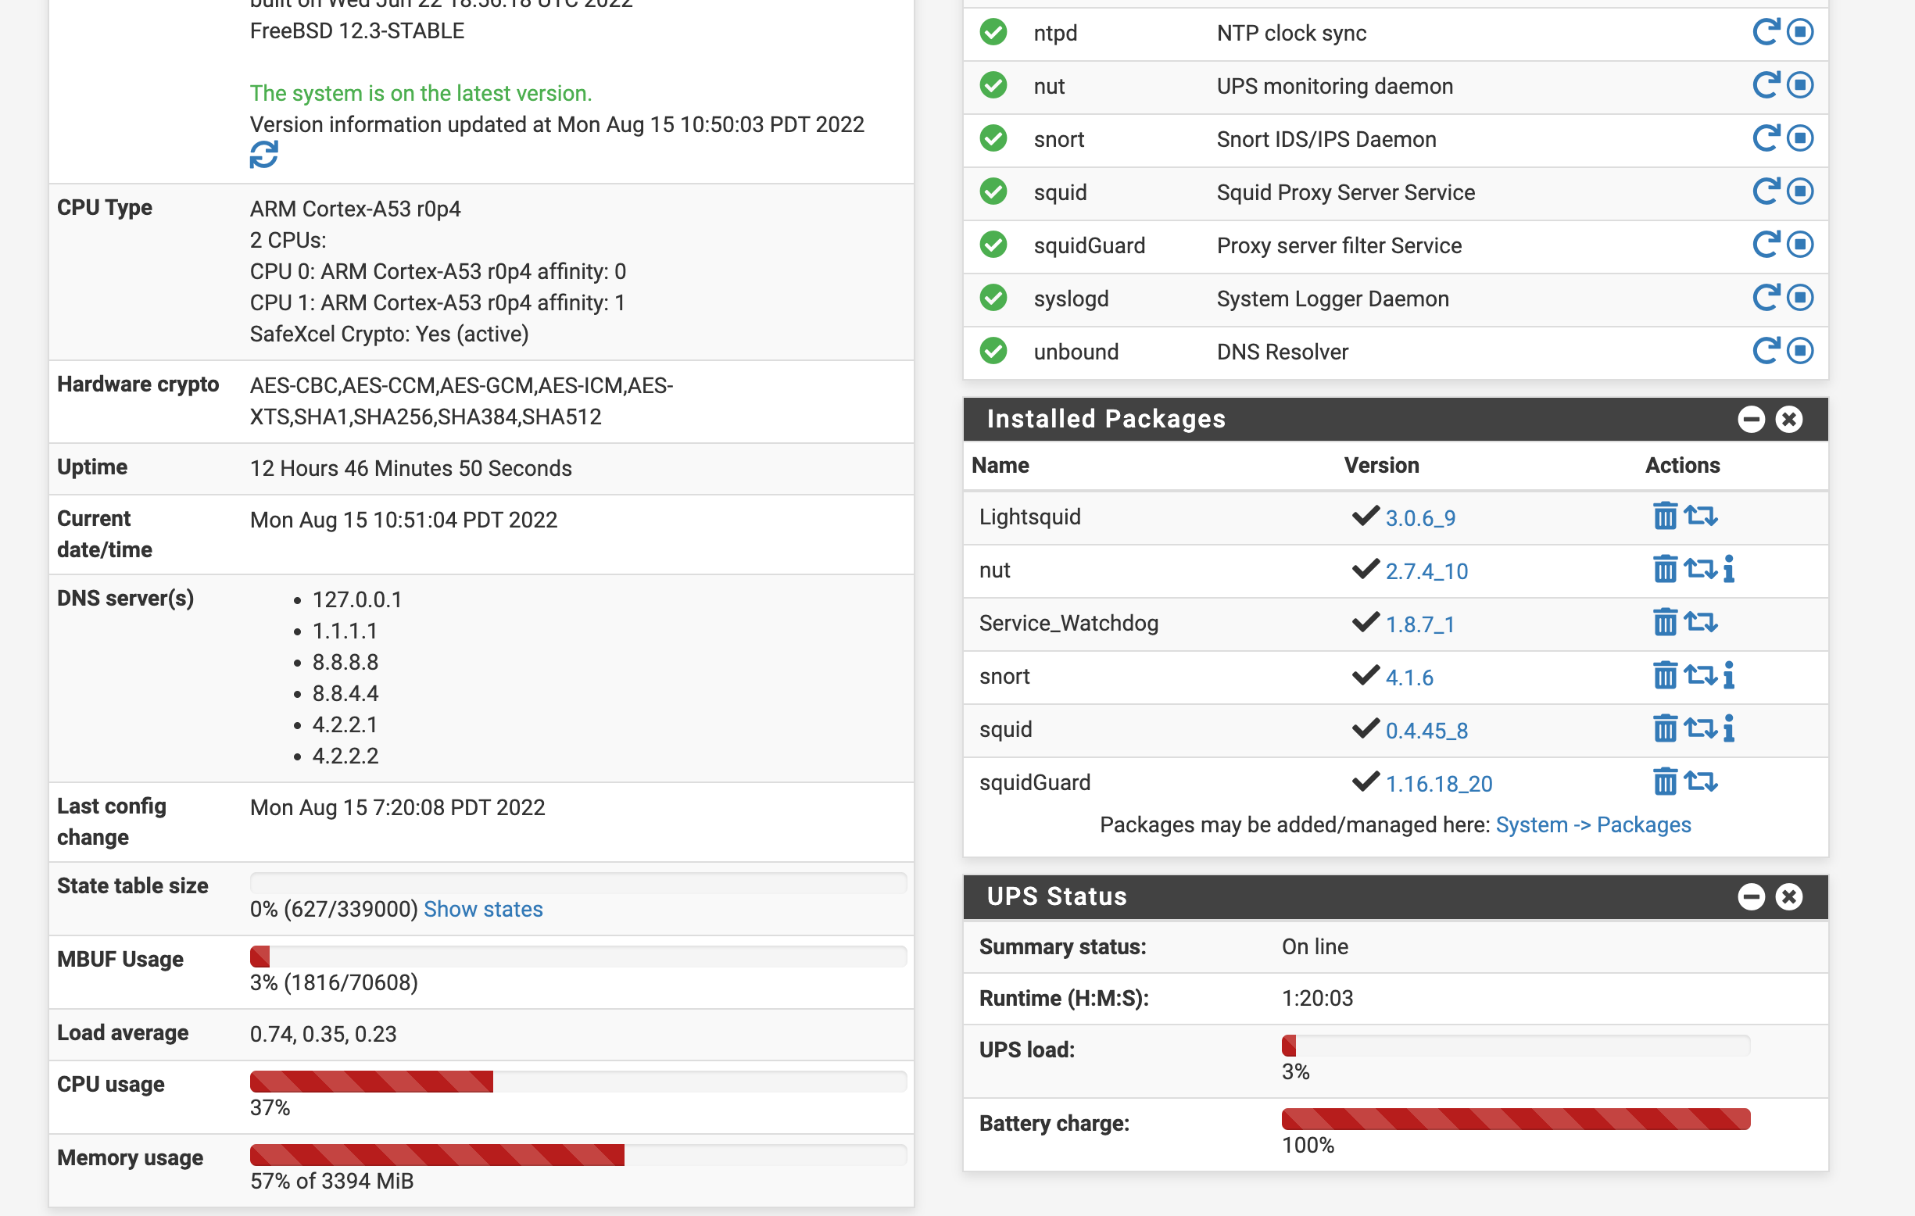Go to System -> Packages link
Viewport: 1915px width, 1216px height.
(x=1593, y=824)
